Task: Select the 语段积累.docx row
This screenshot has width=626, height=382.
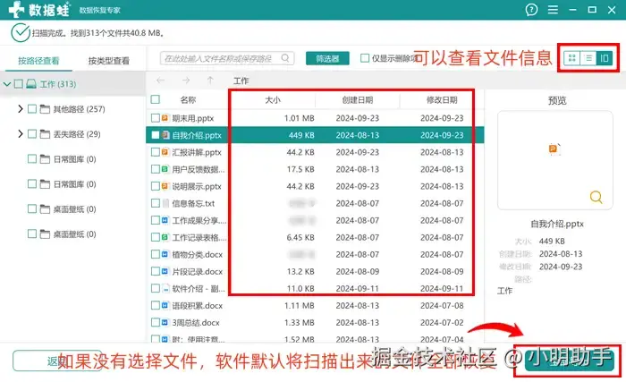Action: point(315,306)
